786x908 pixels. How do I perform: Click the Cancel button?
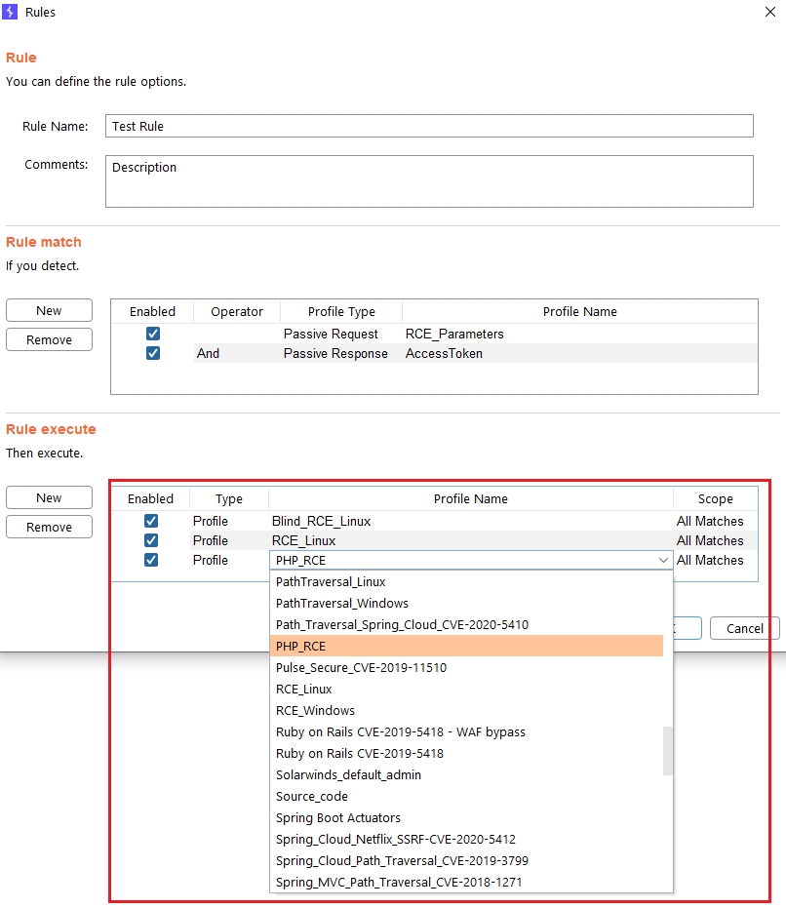744,628
